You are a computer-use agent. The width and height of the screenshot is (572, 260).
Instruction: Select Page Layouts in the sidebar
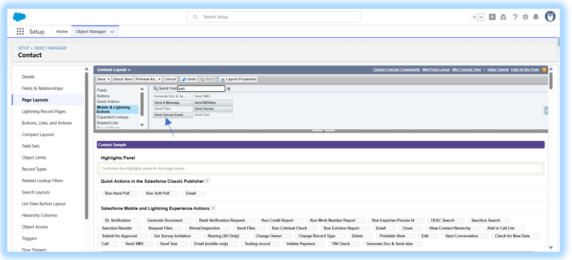point(35,100)
